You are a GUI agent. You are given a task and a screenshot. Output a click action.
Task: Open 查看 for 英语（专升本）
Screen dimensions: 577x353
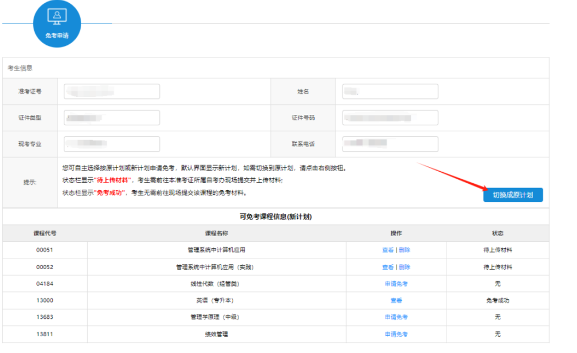click(x=396, y=301)
